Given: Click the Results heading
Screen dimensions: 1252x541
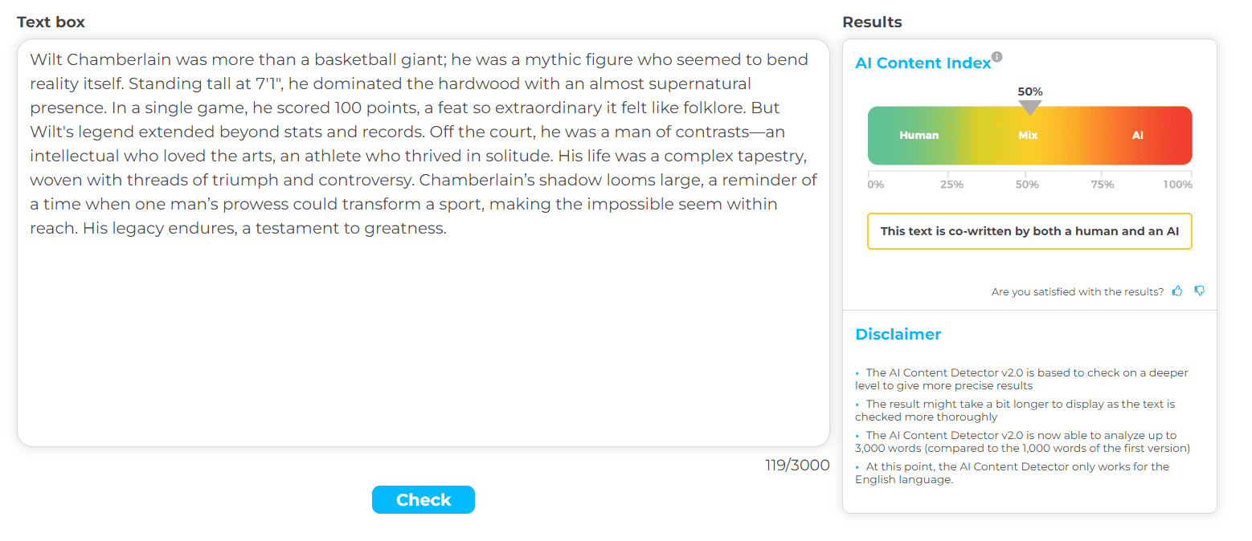Looking at the screenshot, I should [872, 22].
